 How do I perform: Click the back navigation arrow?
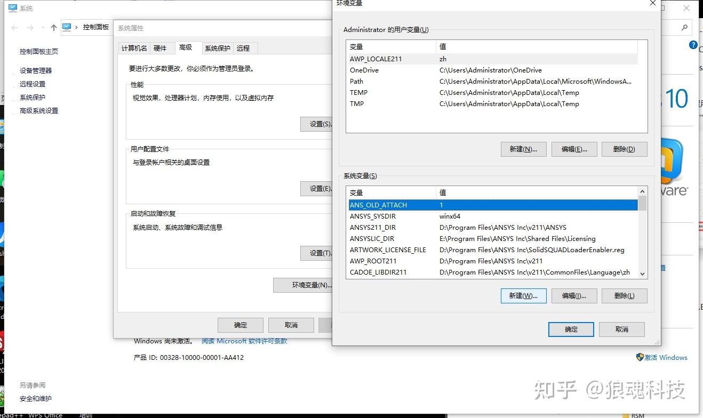pos(14,28)
